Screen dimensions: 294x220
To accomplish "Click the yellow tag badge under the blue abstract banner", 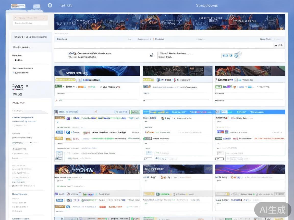I will 62,80.
